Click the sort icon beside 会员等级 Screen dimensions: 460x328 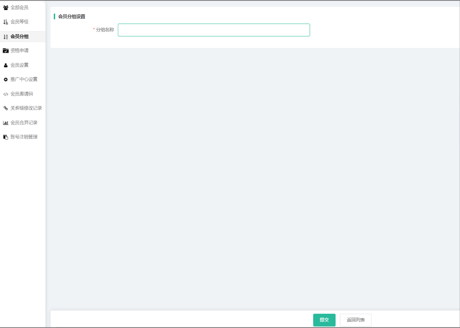(6, 22)
